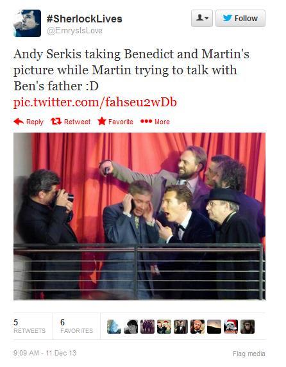This screenshot has height=367, width=286.
Task: Open the tuxedo man avatar thumbnail
Action: [x=181, y=327]
